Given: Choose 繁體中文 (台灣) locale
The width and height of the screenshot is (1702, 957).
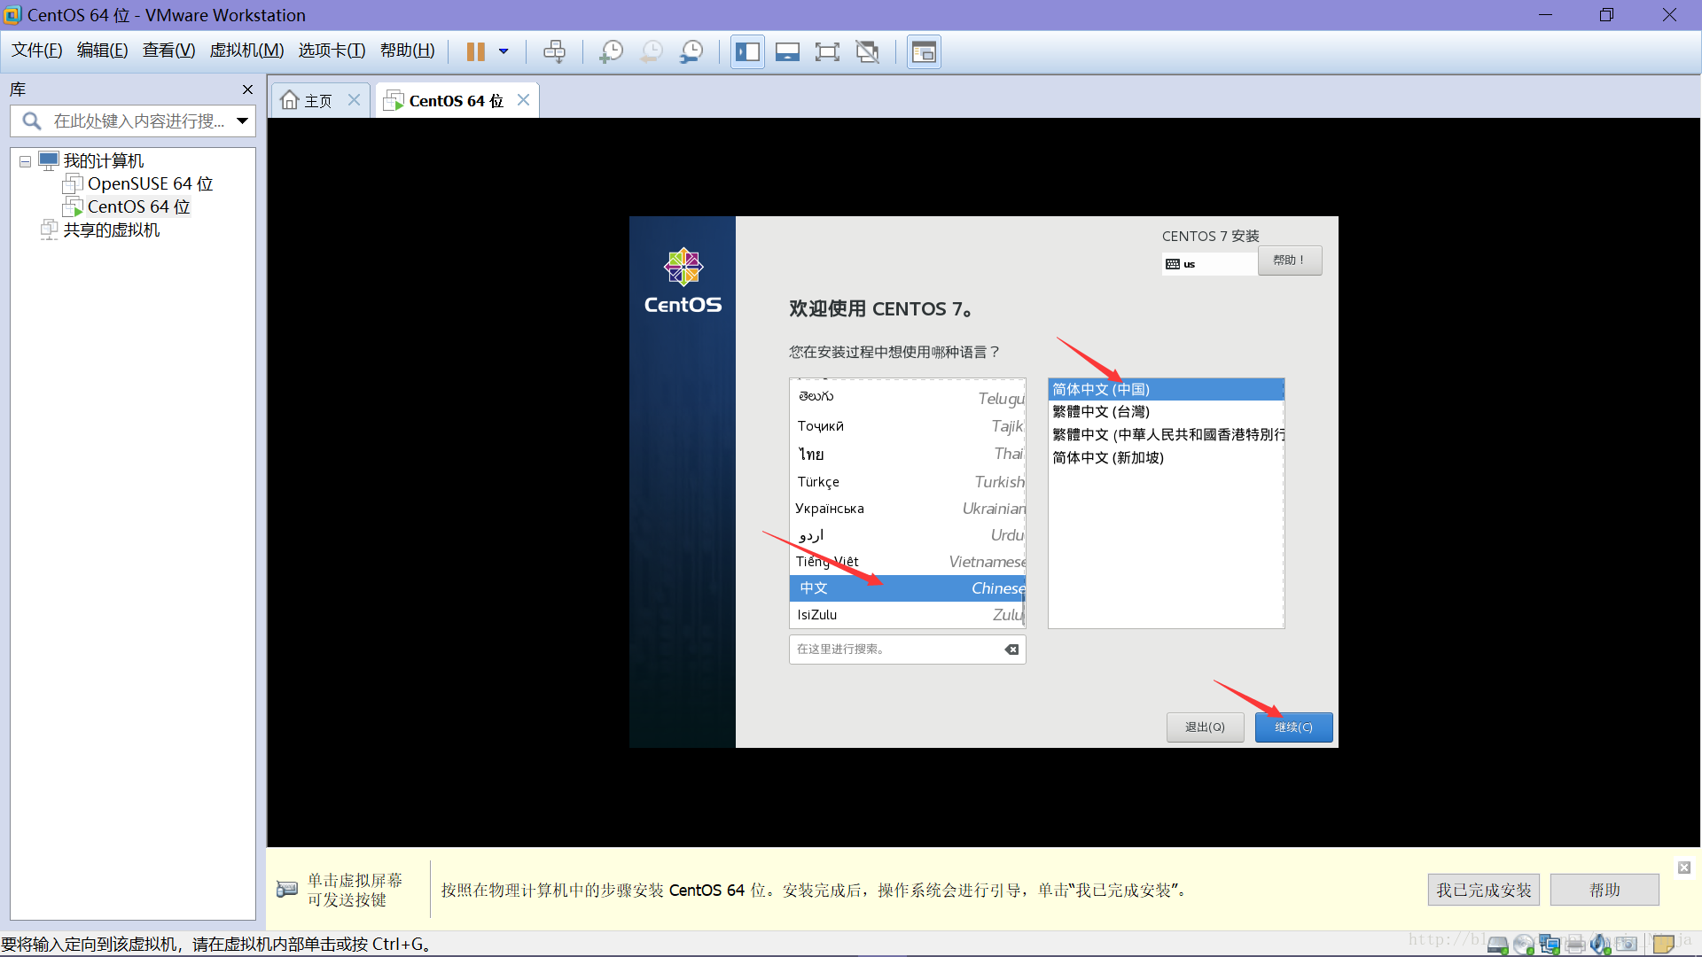Looking at the screenshot, I should tap(1166, 411).
